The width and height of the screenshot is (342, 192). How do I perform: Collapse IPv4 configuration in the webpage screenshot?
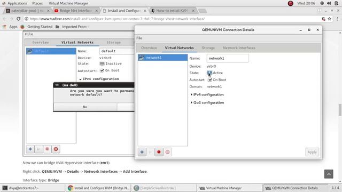(99, 79)
